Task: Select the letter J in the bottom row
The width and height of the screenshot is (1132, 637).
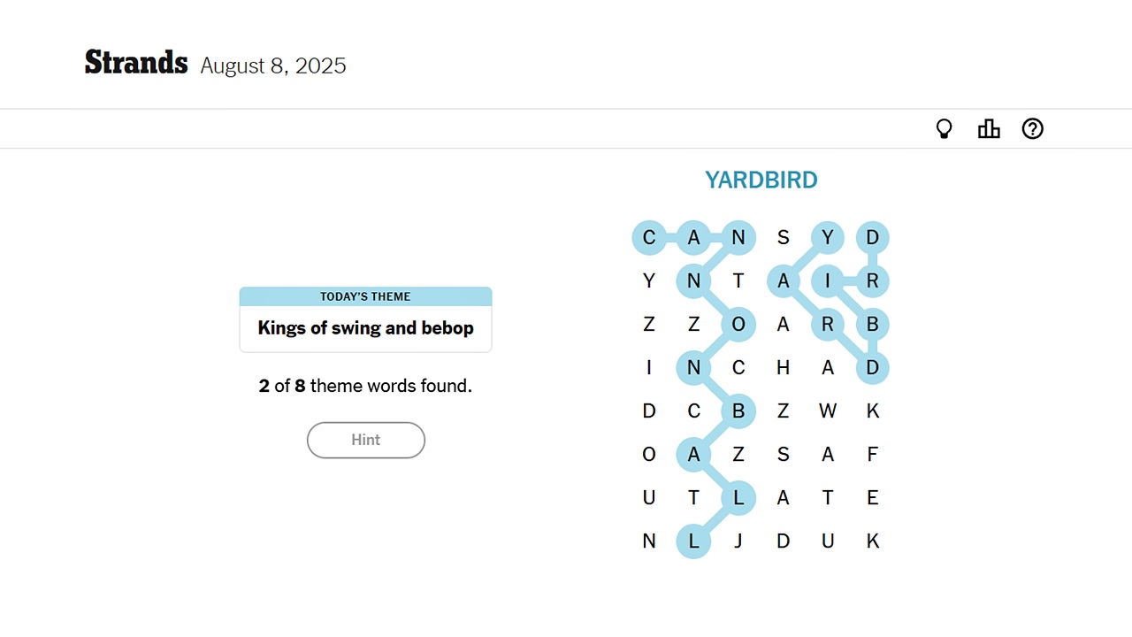Action: 738,541
